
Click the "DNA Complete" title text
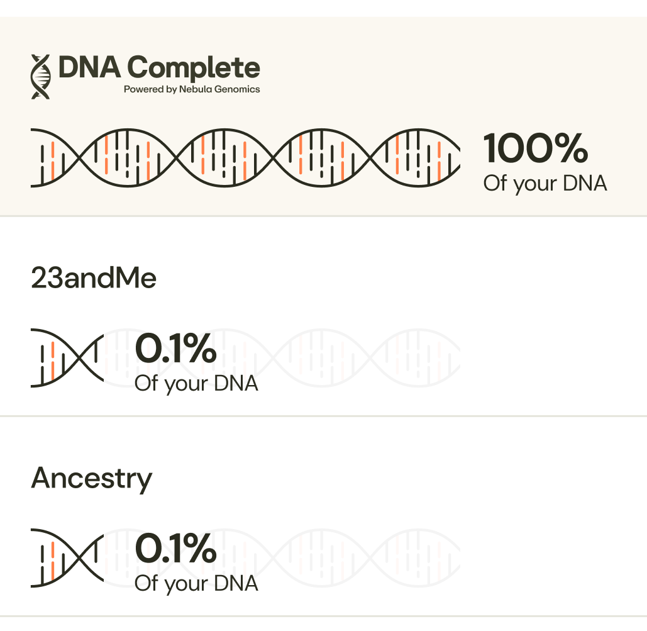pos(159,67)
